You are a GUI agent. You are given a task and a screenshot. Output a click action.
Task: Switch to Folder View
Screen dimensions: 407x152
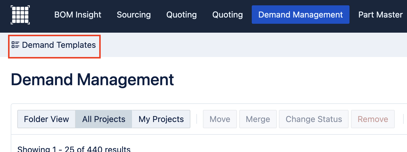click(46, 119)
